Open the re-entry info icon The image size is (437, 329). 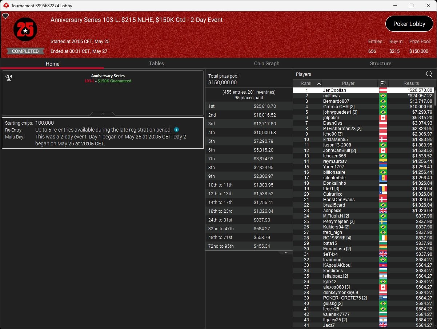tap(176, 129)
